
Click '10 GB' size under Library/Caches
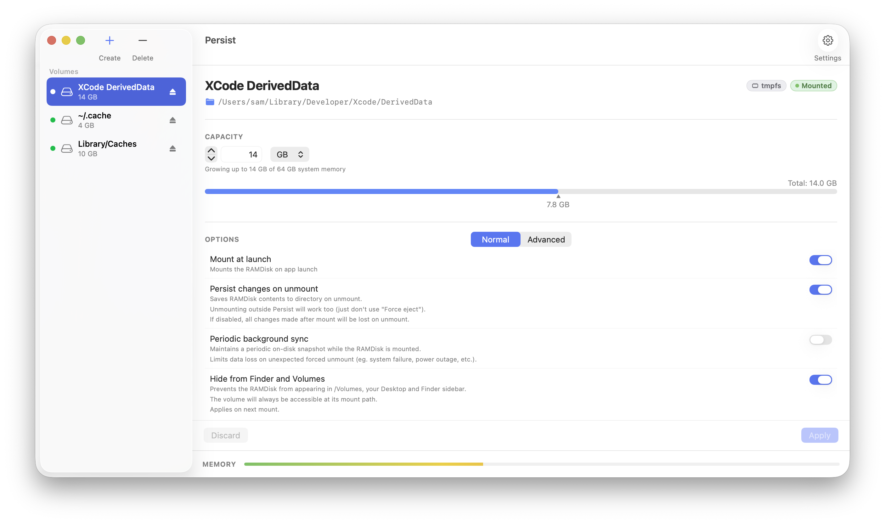(87, 154)
